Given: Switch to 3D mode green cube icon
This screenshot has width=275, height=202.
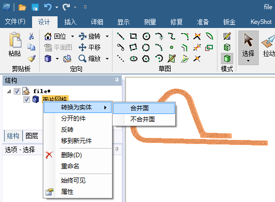Looking at the screenshot, I should coord(227,59).
